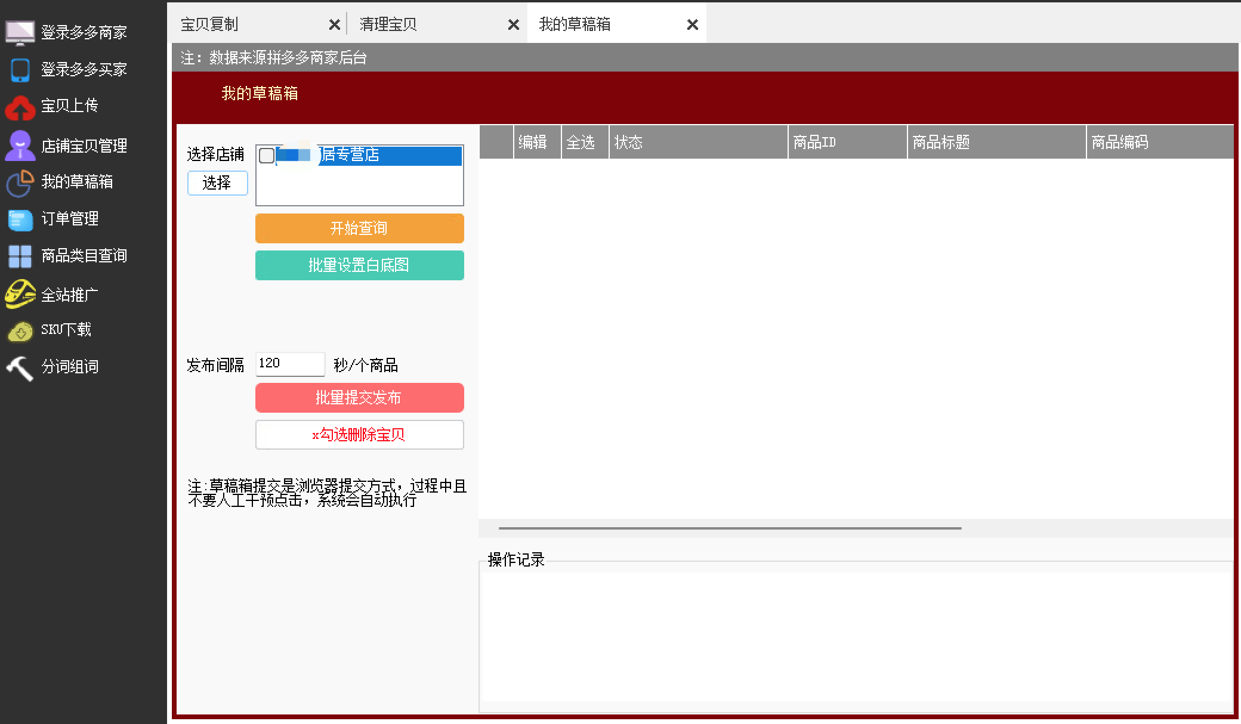Viewport: 1241px width, 724px height.
Task: Click the 批量提交发布 button
Action: pyautogui.click(x=360, y=398)
